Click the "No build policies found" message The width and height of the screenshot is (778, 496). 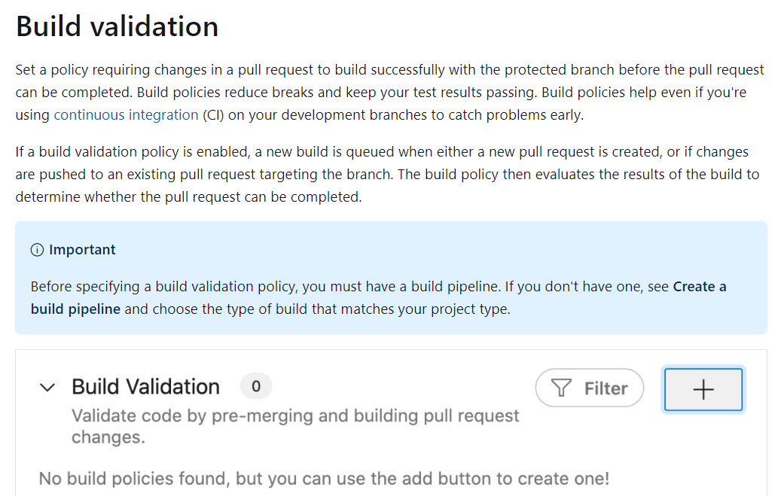(x=324, y=479)
